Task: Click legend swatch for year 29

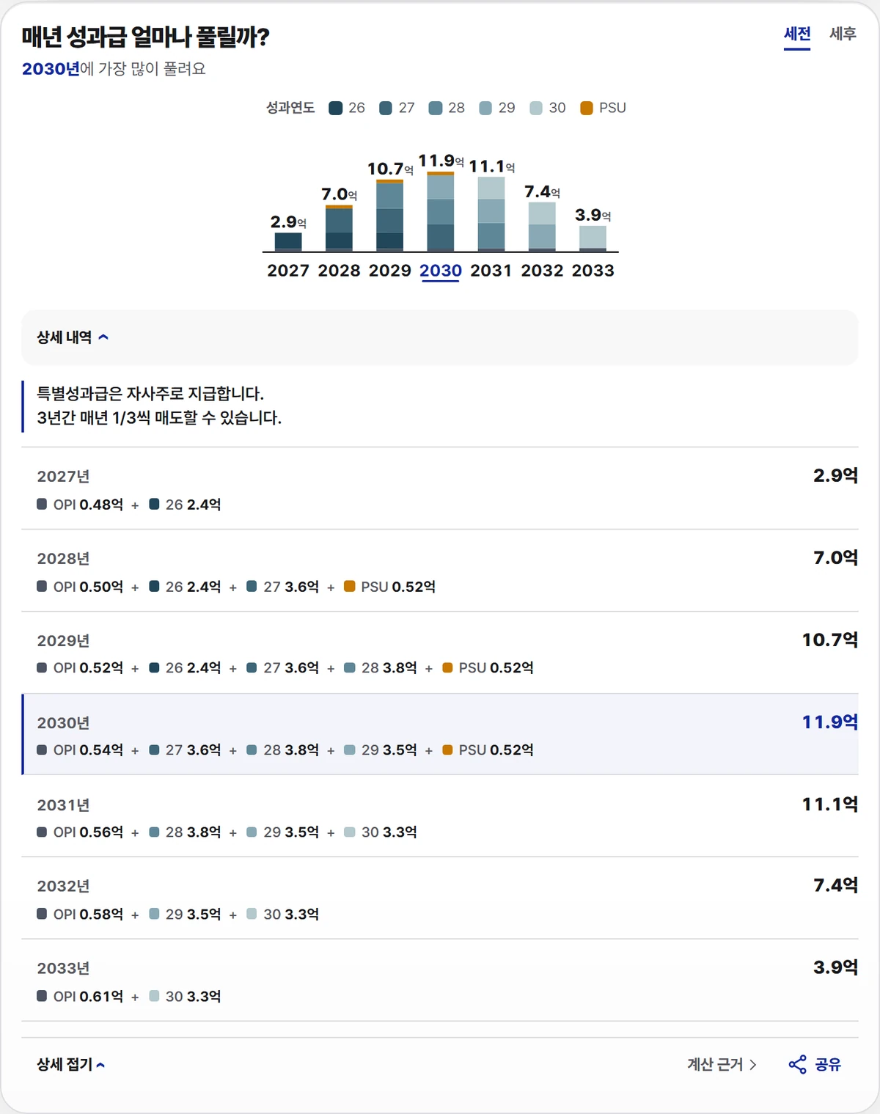Action: tap(485, 108)
